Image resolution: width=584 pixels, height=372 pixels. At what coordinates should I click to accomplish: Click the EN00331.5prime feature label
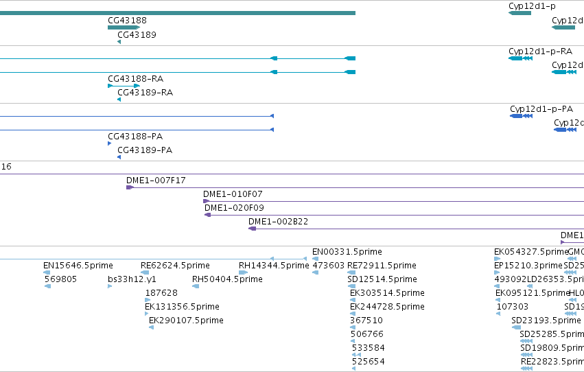347,252
